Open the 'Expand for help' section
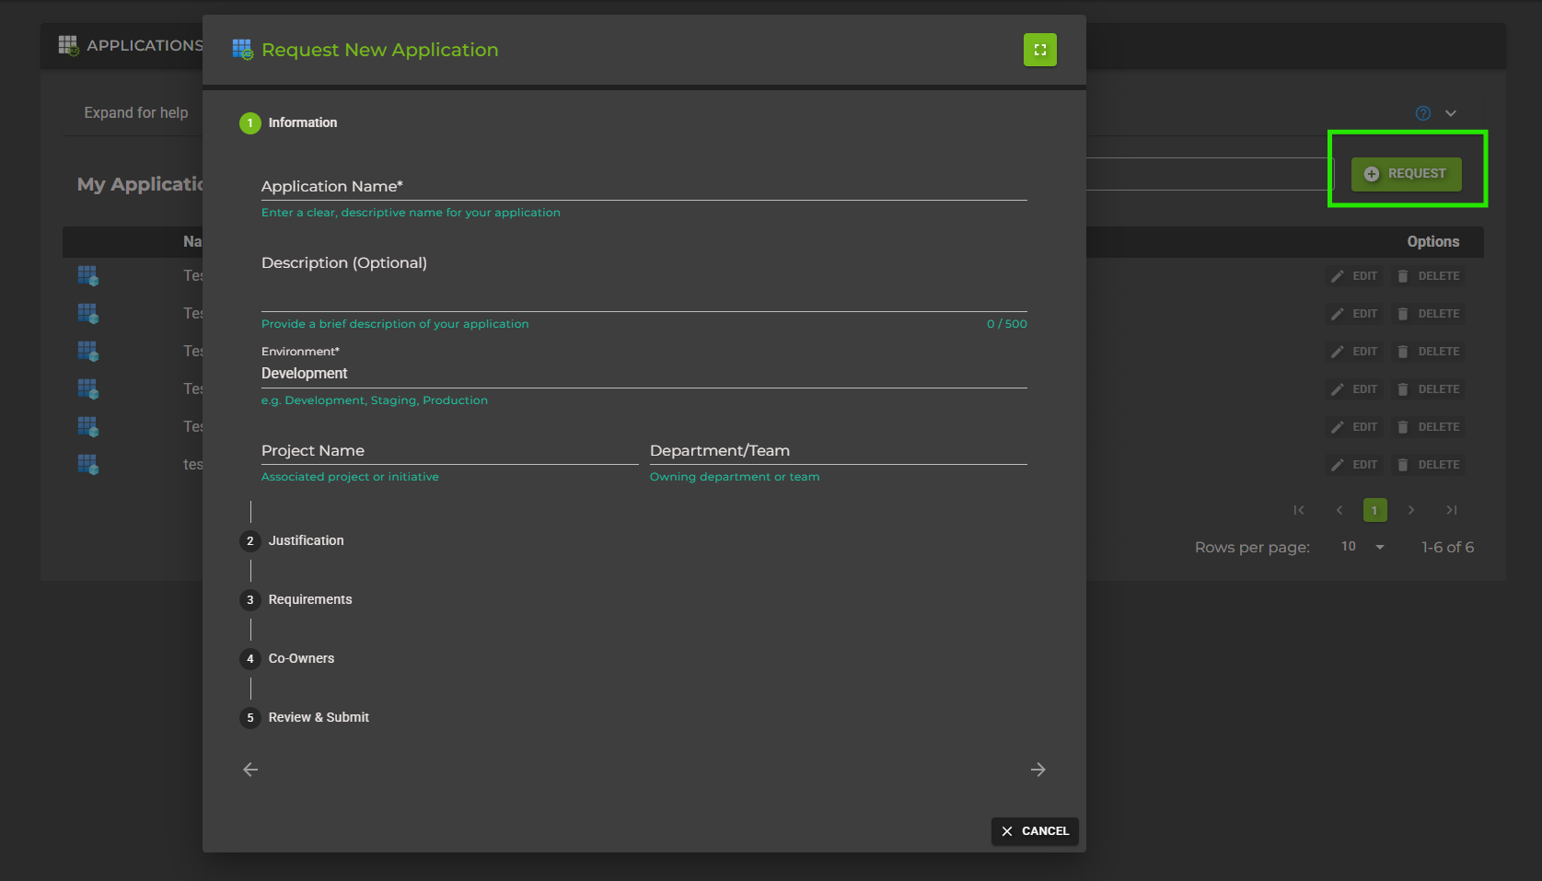Viewport: 1542px width, 881px height. 135,111
